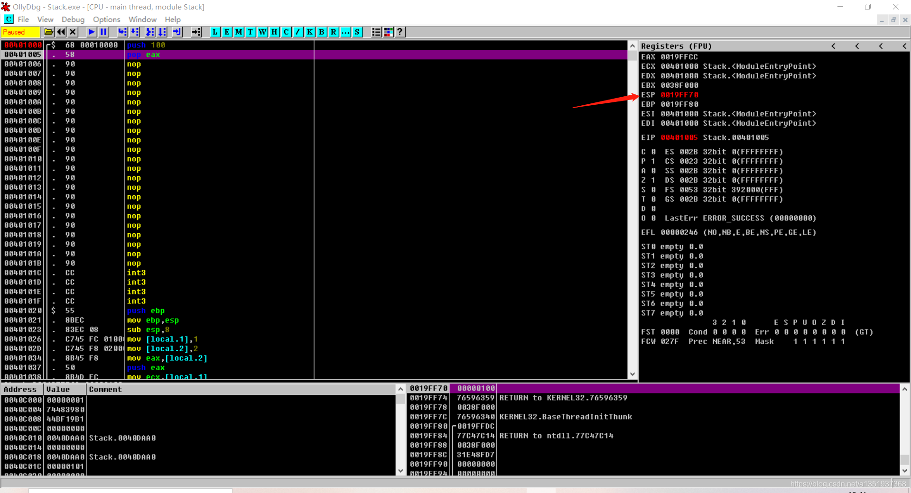Click the Step into toolbar icon

pyautogui.click(x=123, y=32)
